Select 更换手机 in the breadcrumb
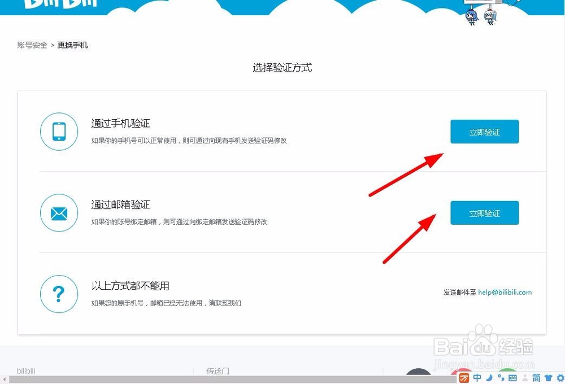 click(72, 45)
